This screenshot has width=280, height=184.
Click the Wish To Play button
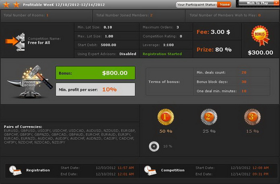click(x=258, y=3)
